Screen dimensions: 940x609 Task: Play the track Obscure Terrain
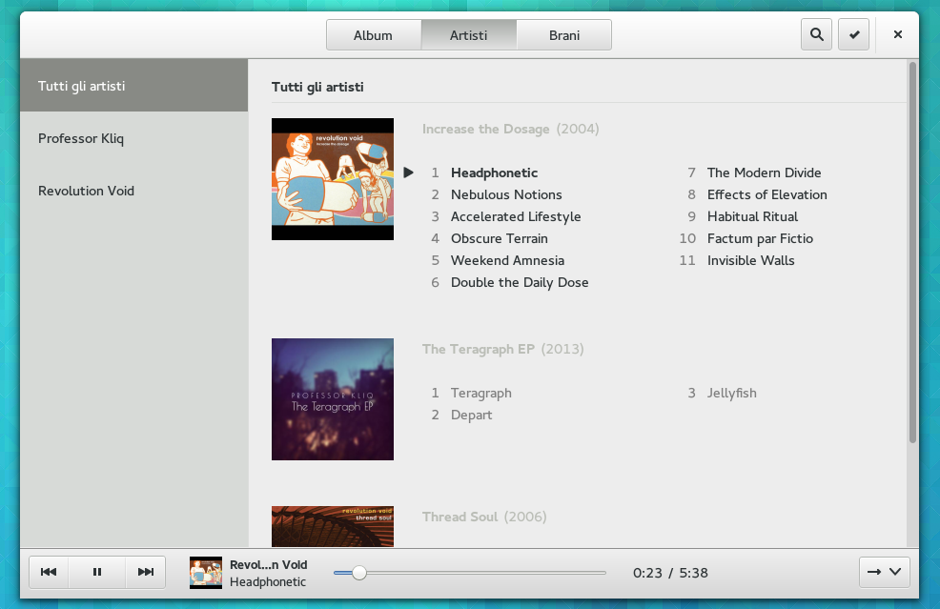pyautogui.click(x=500, y=238)
